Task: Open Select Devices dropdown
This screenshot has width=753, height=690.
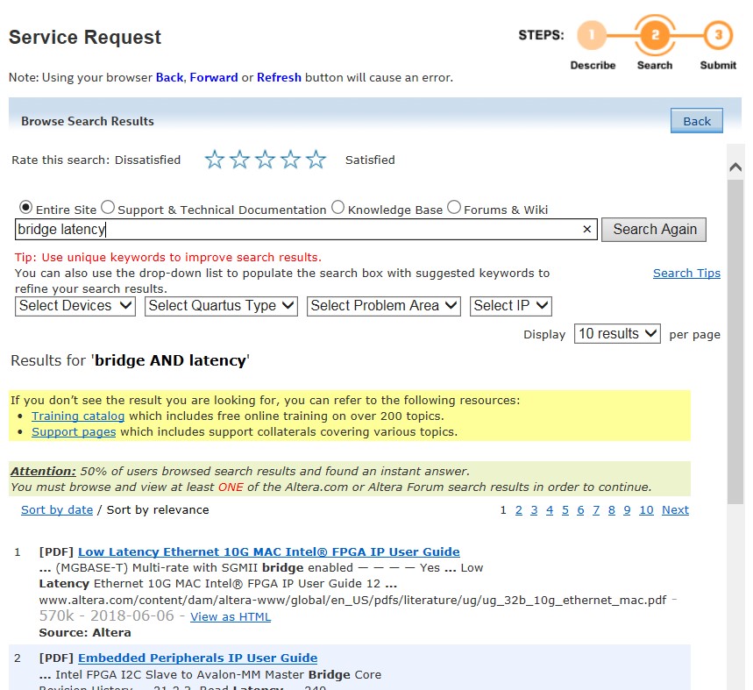Action: click(x=75, y=306)
